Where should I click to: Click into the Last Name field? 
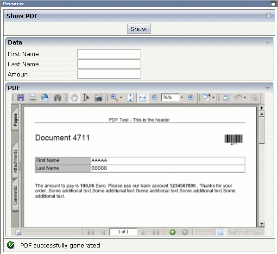(x=108, y=64)
